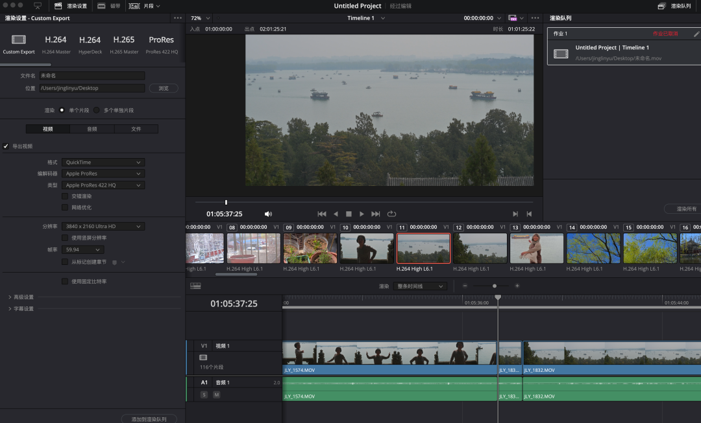Click the timeline zoom slider handle
This screenshot has width=701, height=423.
click(x=495, y=286)
